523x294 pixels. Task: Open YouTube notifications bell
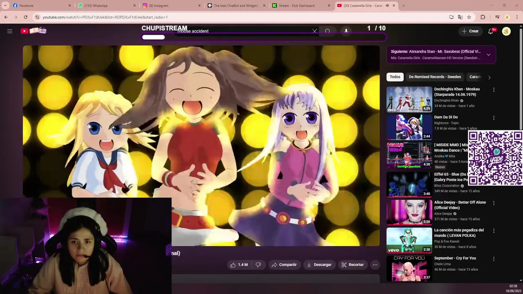tap(491, 31)
